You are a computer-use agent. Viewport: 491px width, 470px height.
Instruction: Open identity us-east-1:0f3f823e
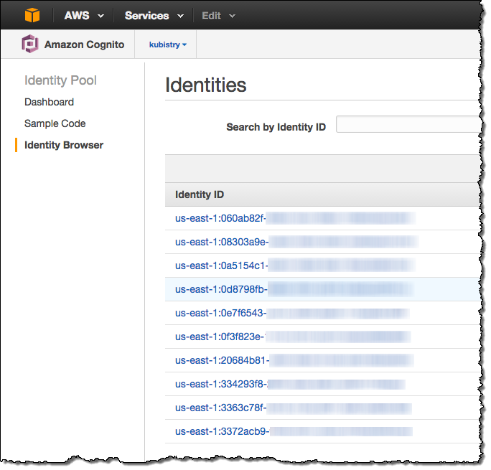click(220, 337)
